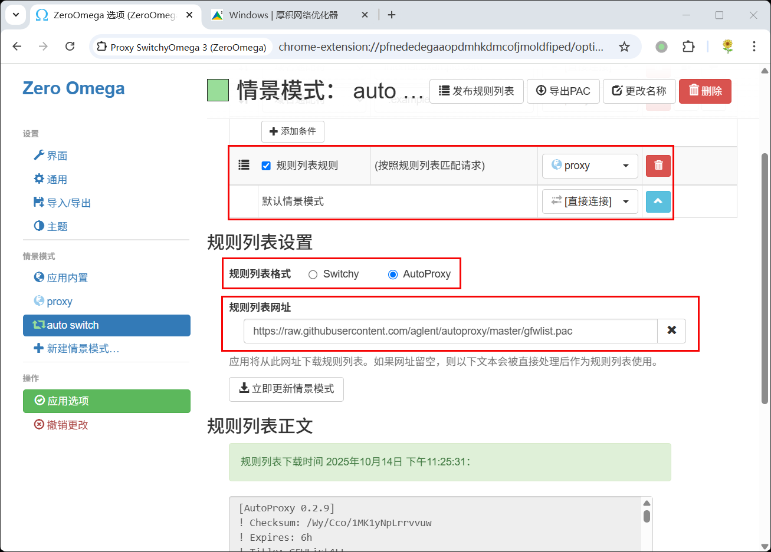Select the Switchy rule list format

point(313,275)
